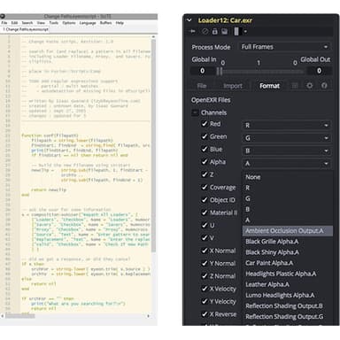Click the Global In value field
The image size is (340, 340).
pyautogui.click(x=203, y=71)
